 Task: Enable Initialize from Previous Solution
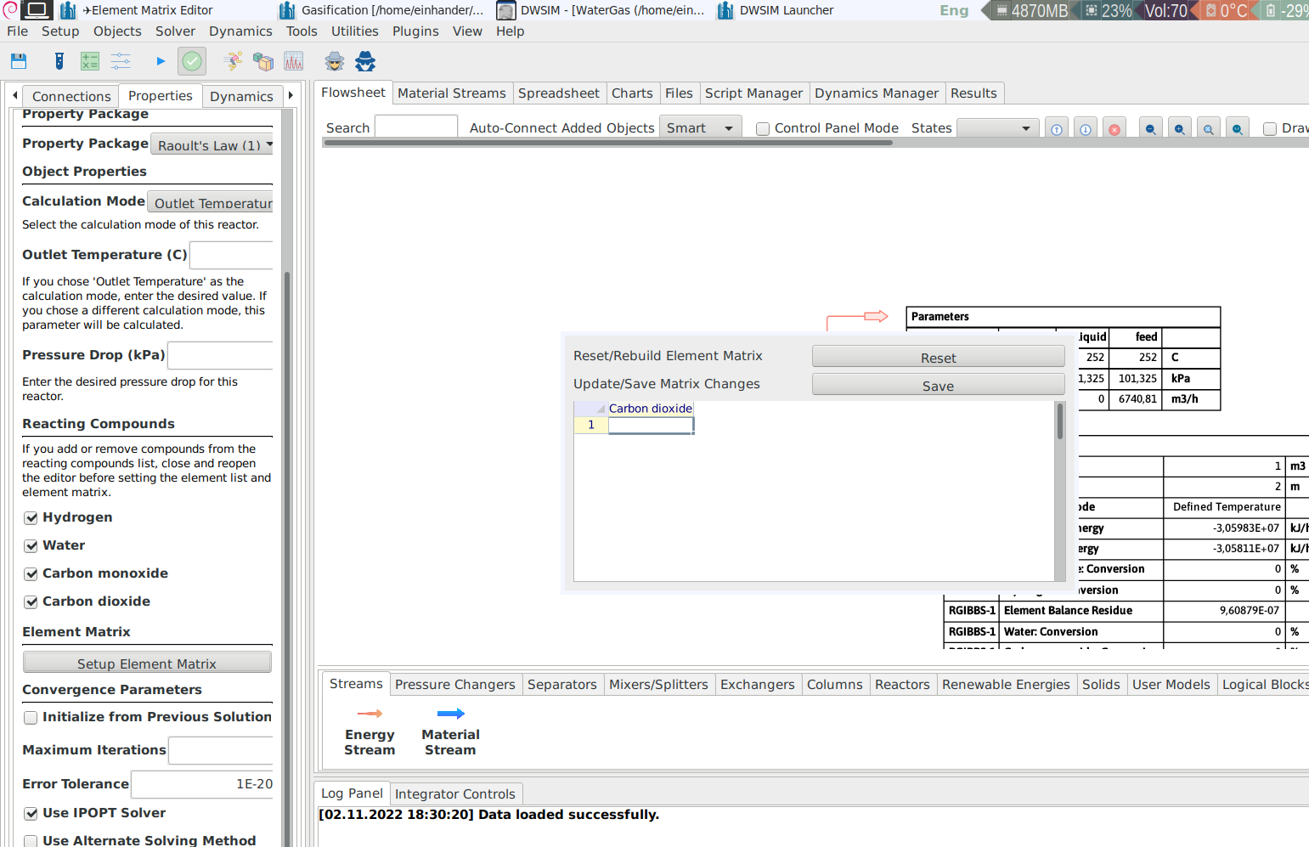click(x=31, y=717)
